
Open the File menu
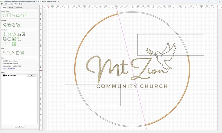(2, 4)
